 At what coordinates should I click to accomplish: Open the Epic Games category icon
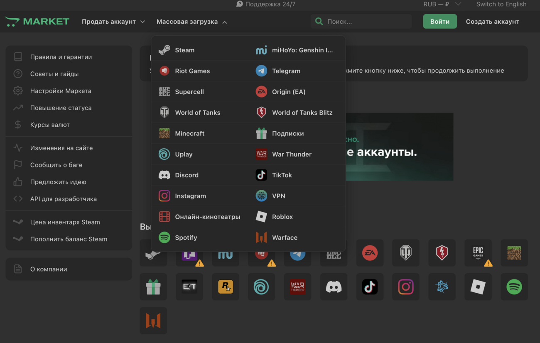478,252
